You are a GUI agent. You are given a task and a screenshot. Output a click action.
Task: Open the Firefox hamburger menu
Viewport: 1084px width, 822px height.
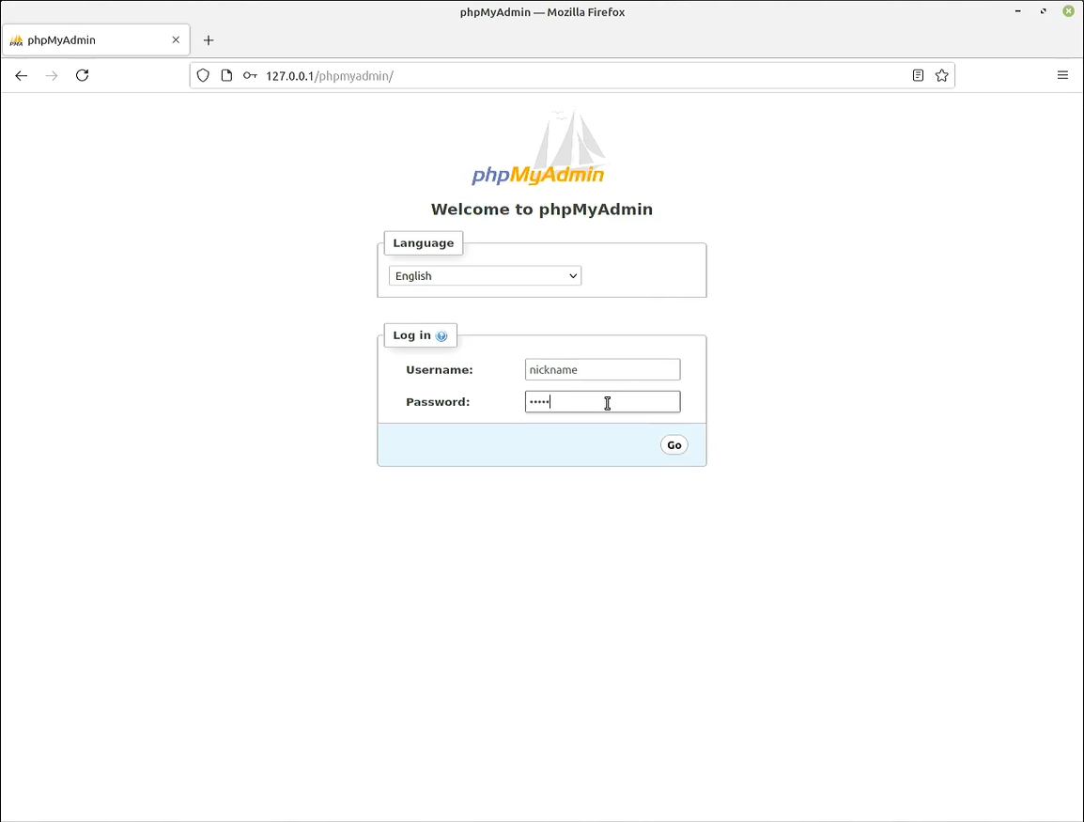[1062, 76]
